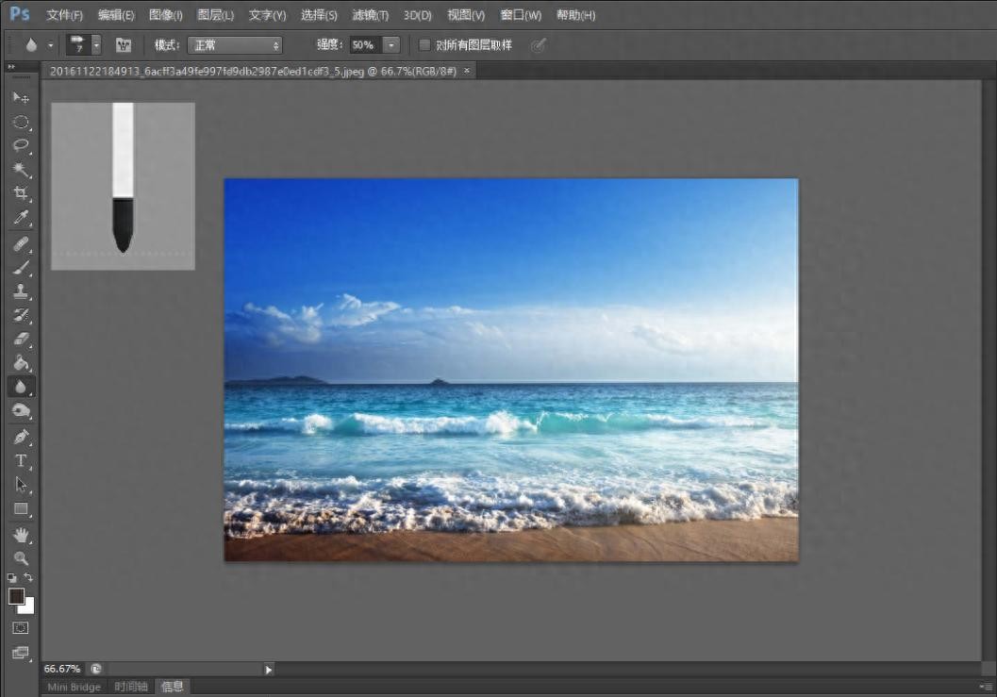
Task: Toggle Quick Mask mode icon
Action: point(21,627)
